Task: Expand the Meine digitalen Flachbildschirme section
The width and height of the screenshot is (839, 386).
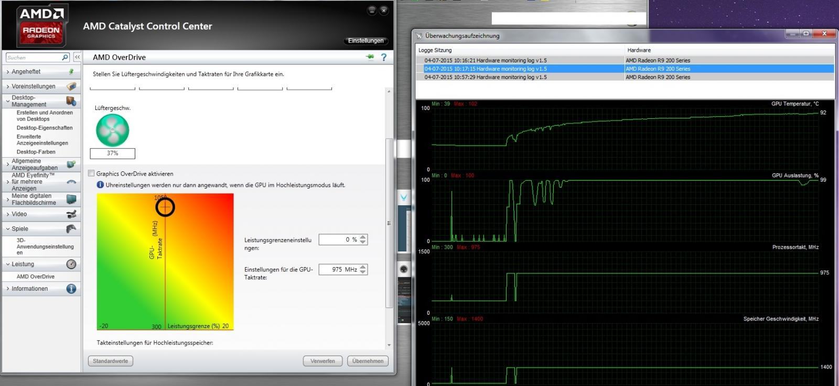Action: tap(7, 199)
